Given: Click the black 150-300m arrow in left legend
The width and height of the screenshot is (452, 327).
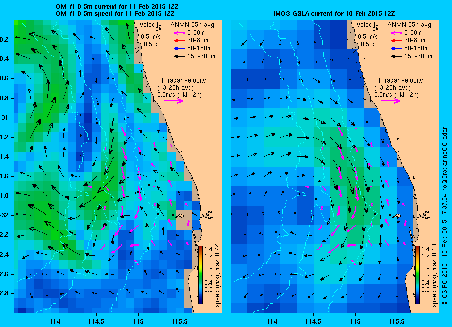Looking at the screenshot, I should 179,57.
